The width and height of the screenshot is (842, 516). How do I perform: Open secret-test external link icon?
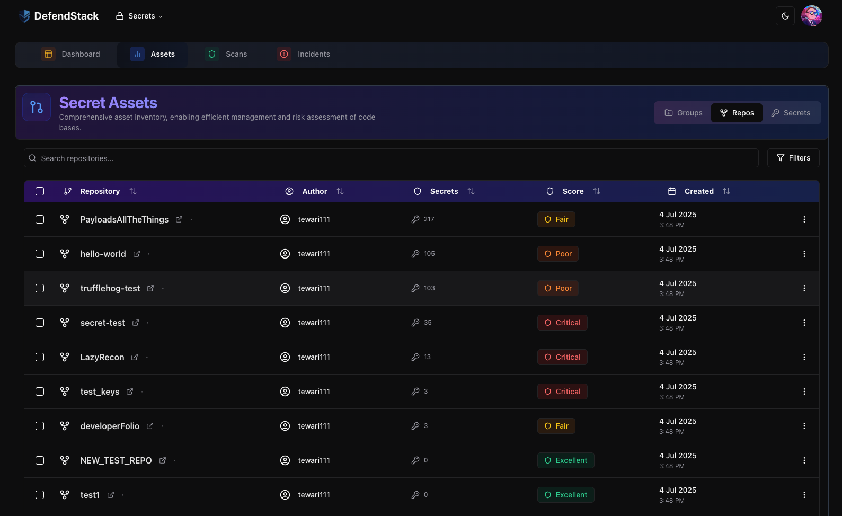(x=136, y=323)
